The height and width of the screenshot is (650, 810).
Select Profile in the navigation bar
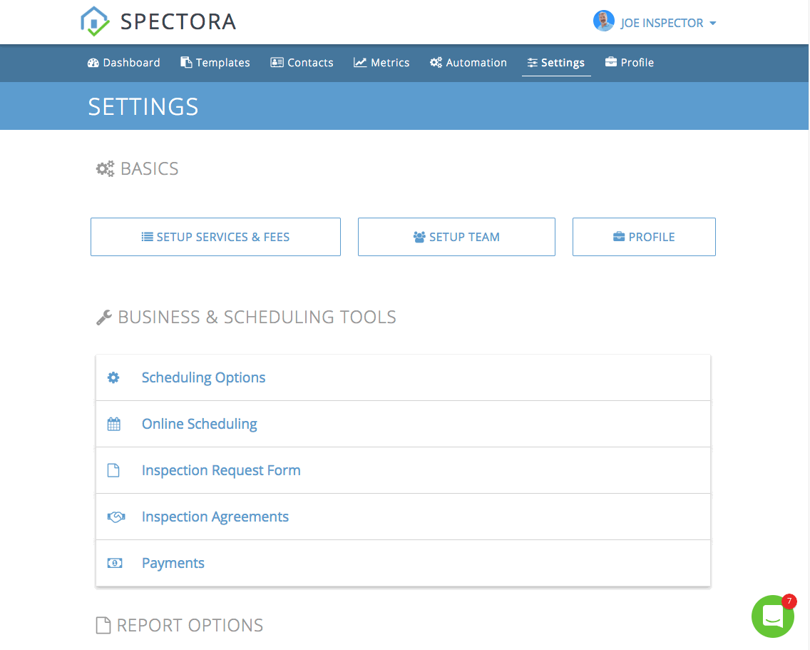click(630, 63)
